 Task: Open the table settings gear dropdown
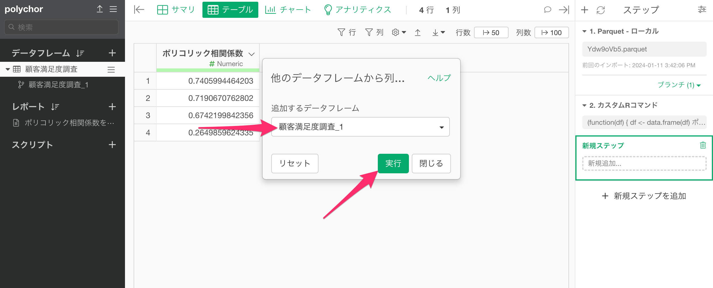click(399, 32)
